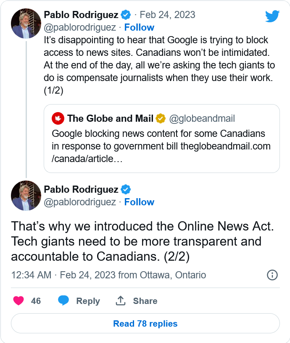The width and height of the screenshot is (290, 343).
Task: Open the Feb 24, 2023 date link
Action: (167, 15)
